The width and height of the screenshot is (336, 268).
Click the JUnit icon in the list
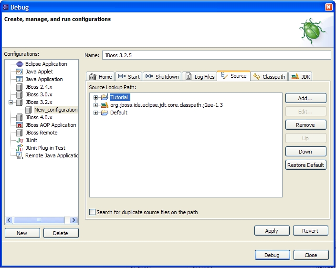[20, 140]
